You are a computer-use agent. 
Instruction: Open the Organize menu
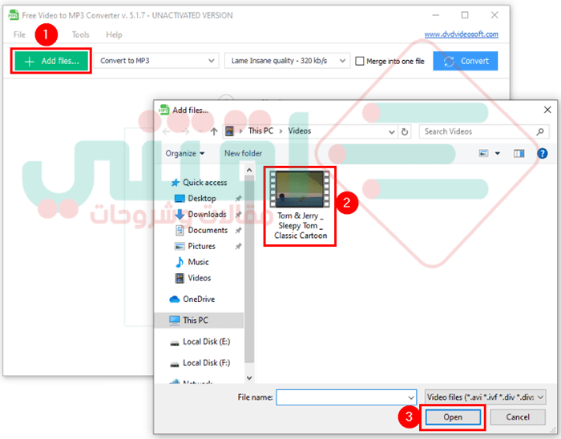click(x=184, y=153)
